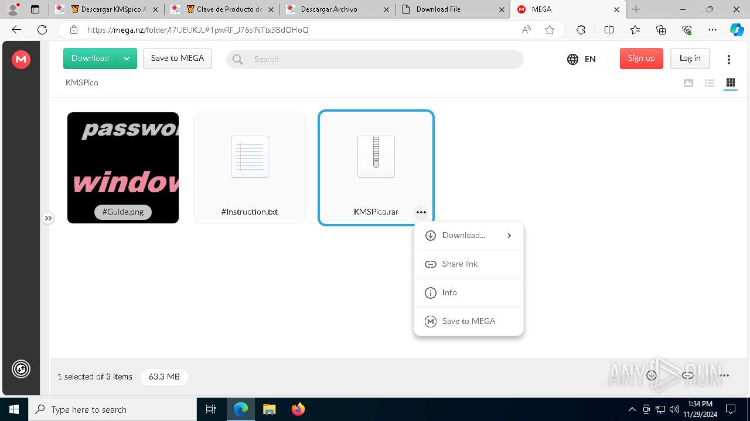Open the Edge profile avatar icon
Screen dimensions: 750x421
[x=13, y=9]
